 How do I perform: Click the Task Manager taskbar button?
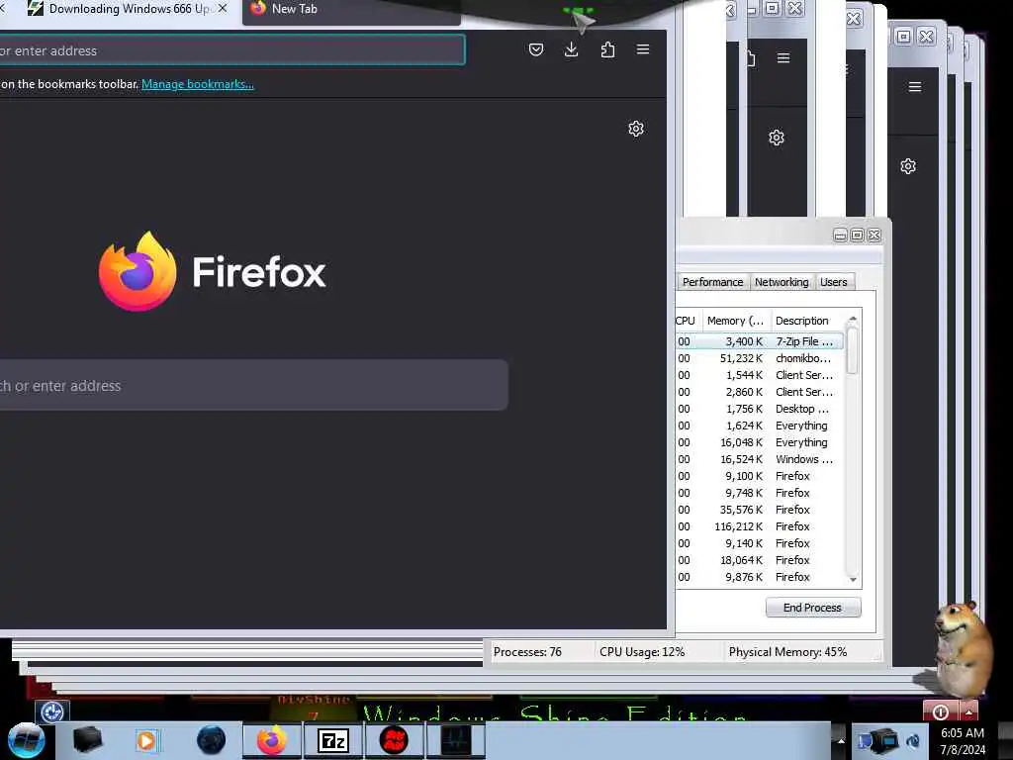(456, 740)
